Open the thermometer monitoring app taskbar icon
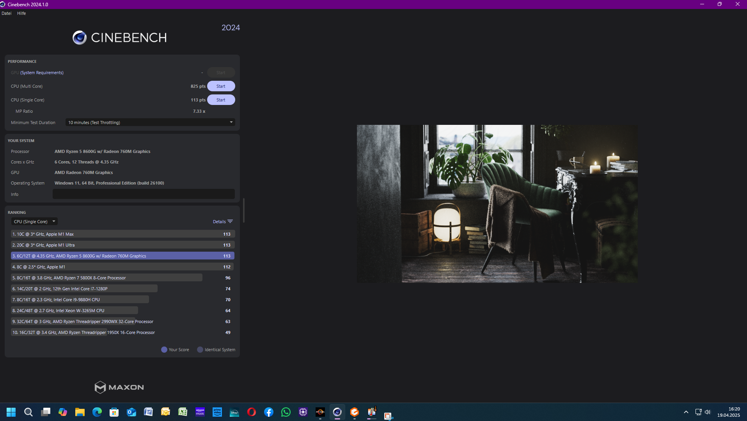Viewport: 747px width, 421px height. 372,412
